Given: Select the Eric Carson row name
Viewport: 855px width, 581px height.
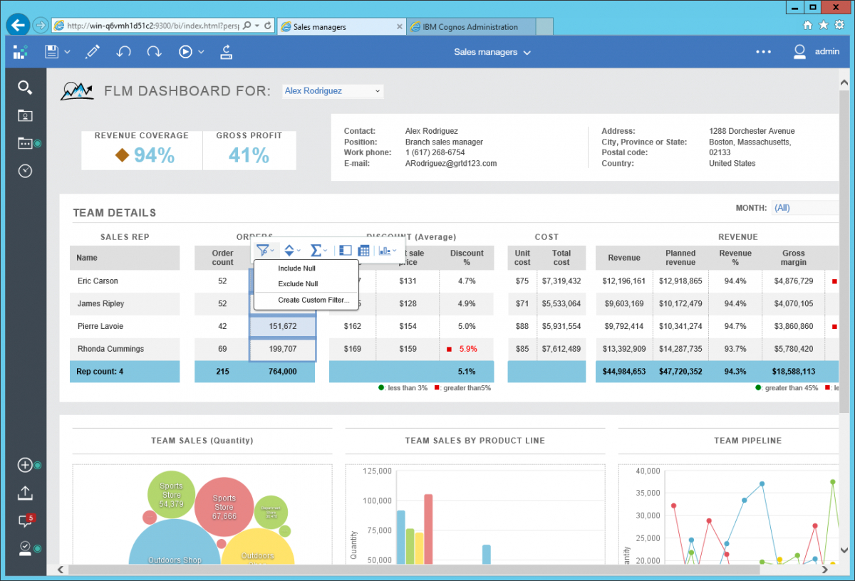Looking at the screenshot, I should click(98, 281).
